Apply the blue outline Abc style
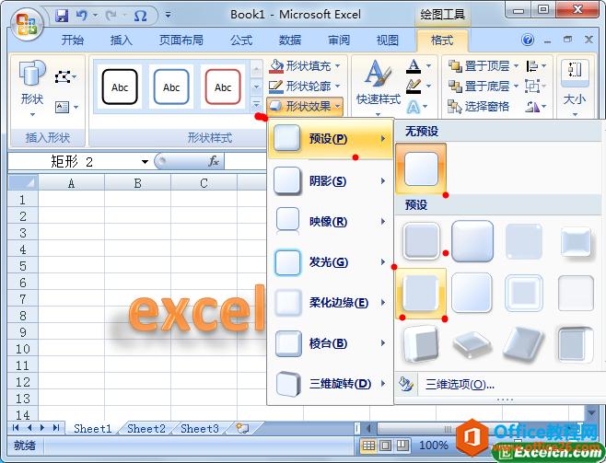This screenshot has height=463, width=606. pos(171,87)
